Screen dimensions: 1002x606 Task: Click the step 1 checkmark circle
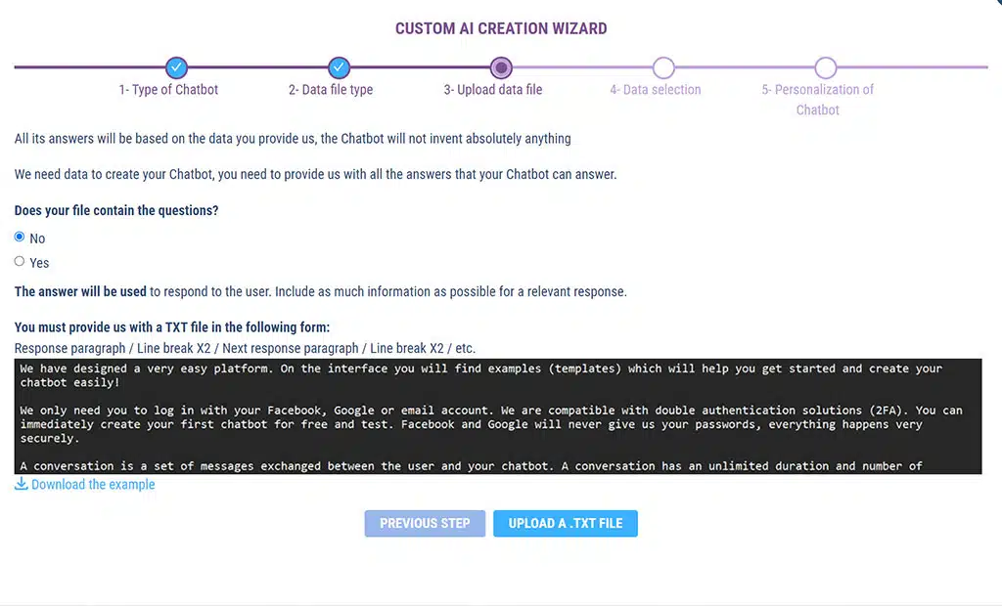(x=176, y=67)
